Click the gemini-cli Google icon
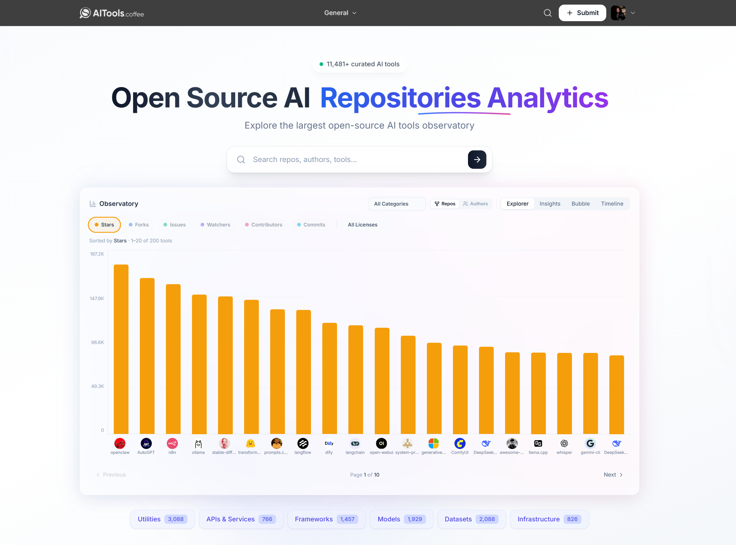 coord(590,443)
